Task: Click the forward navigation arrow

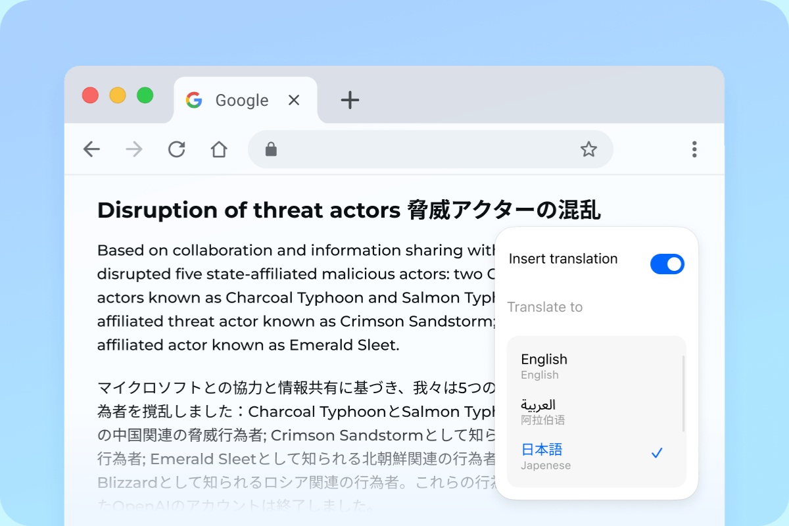Action: point(134,150)
